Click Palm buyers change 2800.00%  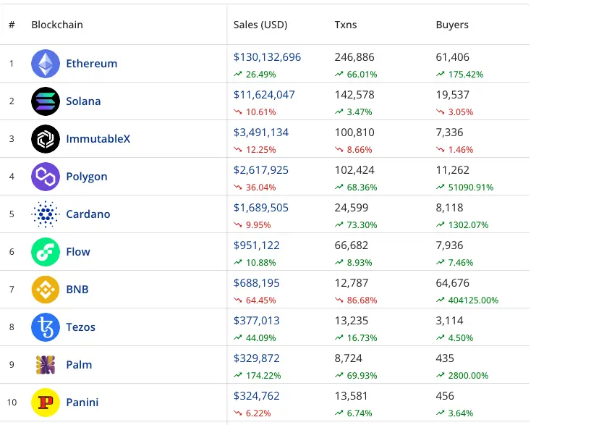462,376
